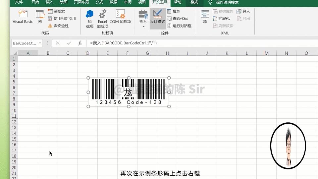
Task: Click the barcode's top-middle resize handle
Action: coord(129,78)
